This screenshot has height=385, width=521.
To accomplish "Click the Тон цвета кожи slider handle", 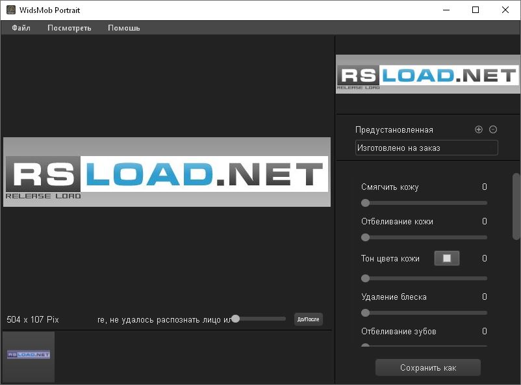I will (365, 278).
